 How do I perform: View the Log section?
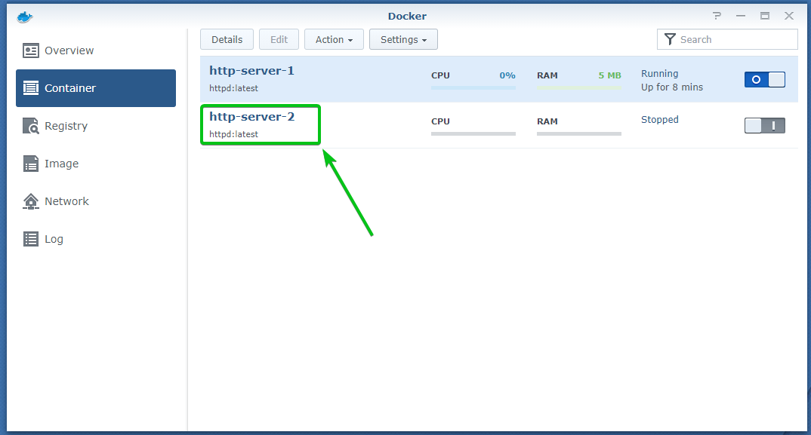(x=96, y=239)
